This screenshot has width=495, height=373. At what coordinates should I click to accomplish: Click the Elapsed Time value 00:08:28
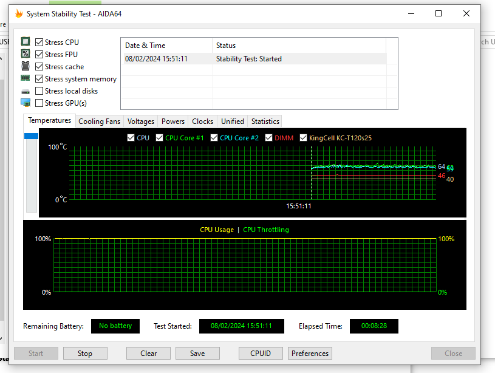point(374,326)
